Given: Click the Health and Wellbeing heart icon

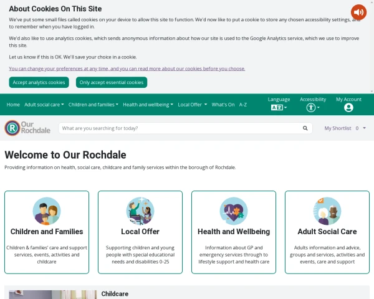Looking at the screenshot, I should (234, 211).
